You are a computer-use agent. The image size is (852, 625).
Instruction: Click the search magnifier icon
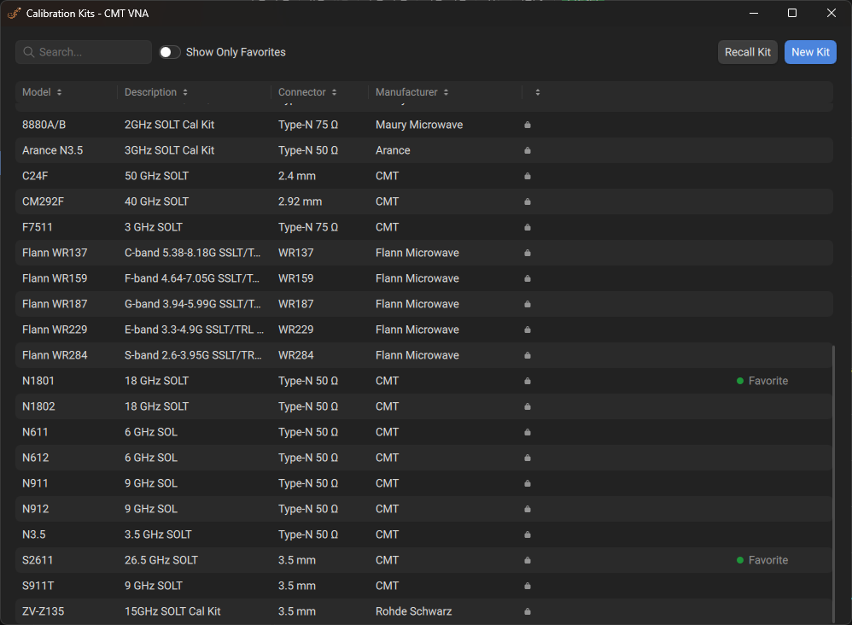[x=29, y=52]
